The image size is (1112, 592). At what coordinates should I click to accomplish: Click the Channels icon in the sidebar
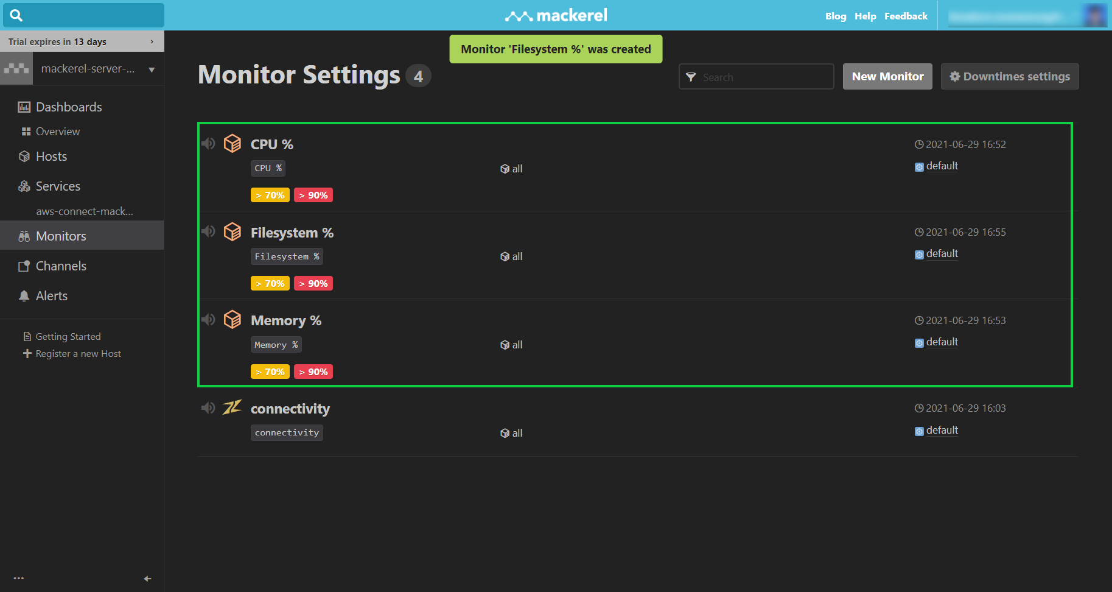tap(24, 266)
